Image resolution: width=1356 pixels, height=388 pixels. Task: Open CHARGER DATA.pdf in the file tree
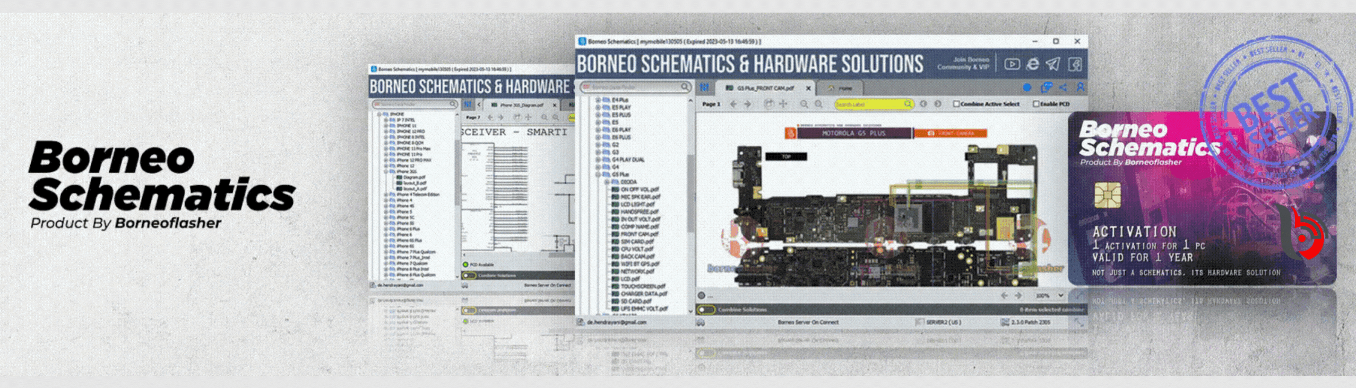tap(643, 294)
